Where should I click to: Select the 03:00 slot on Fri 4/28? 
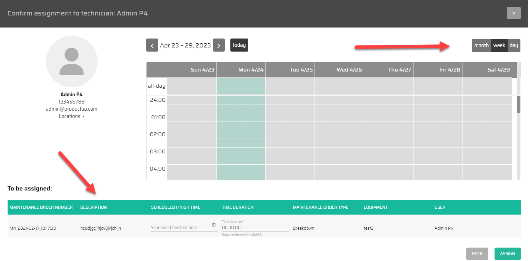pyautogui.click(x=438, y=152)
